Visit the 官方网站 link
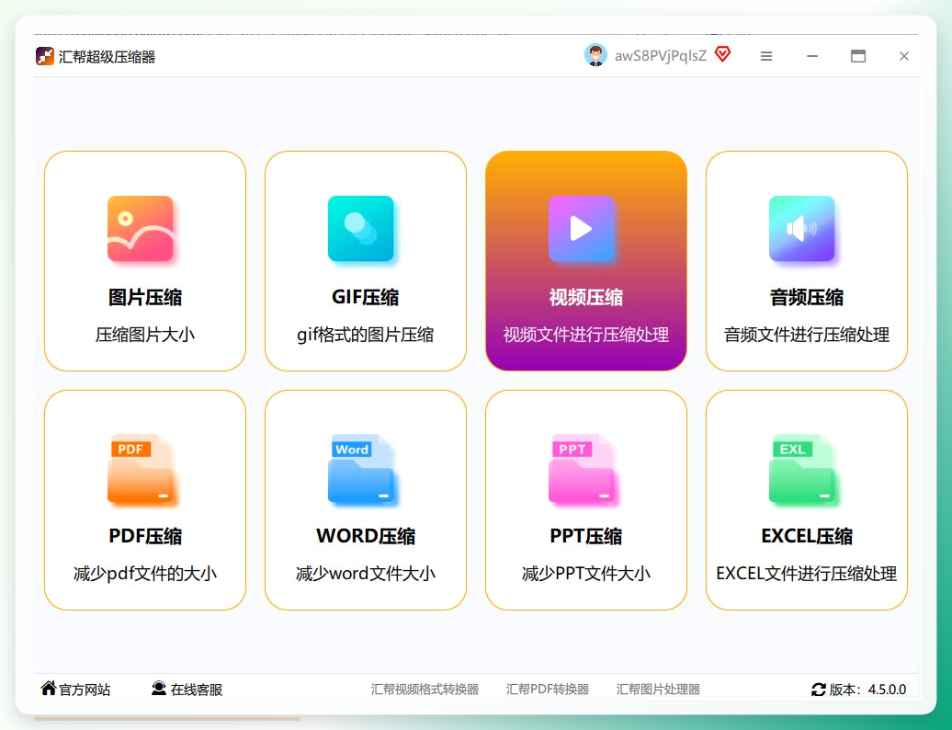 85,690
